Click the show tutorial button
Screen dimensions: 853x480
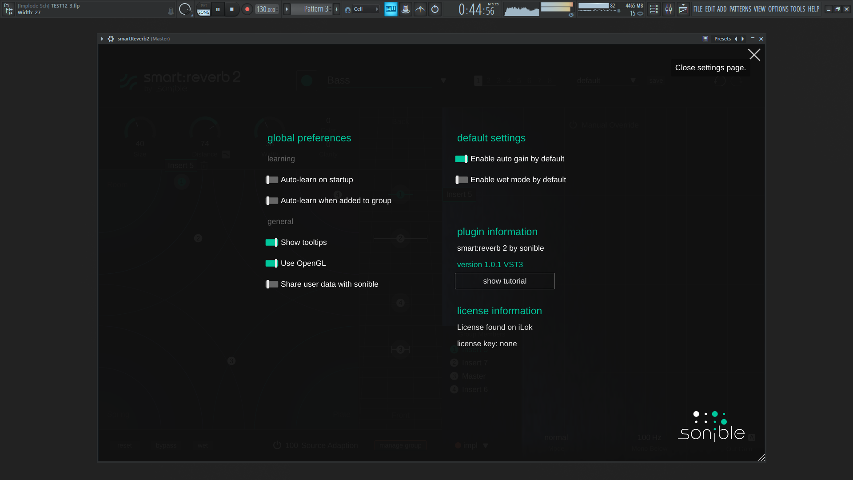(x=505, y=281)
